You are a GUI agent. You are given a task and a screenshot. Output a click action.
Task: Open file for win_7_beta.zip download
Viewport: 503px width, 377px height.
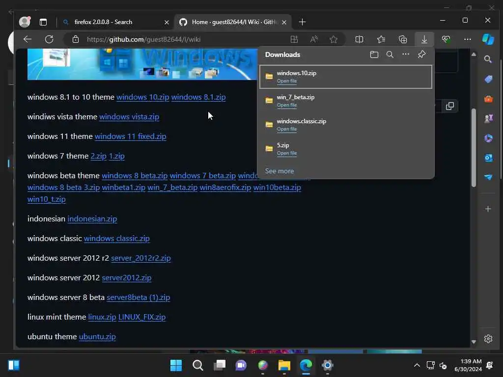287,105
